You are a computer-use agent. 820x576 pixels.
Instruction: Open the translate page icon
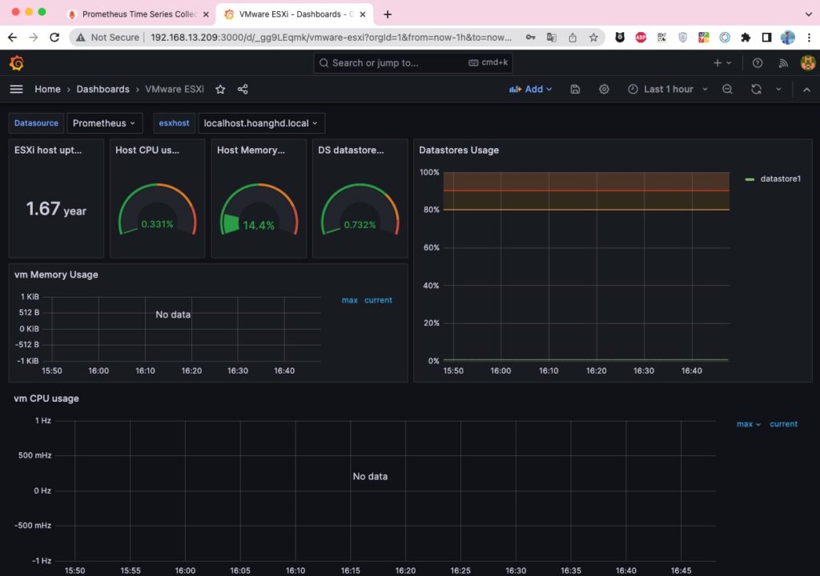click(551, 38)
